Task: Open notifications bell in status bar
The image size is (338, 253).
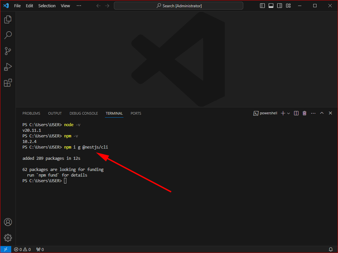Action: pos(330,249)
